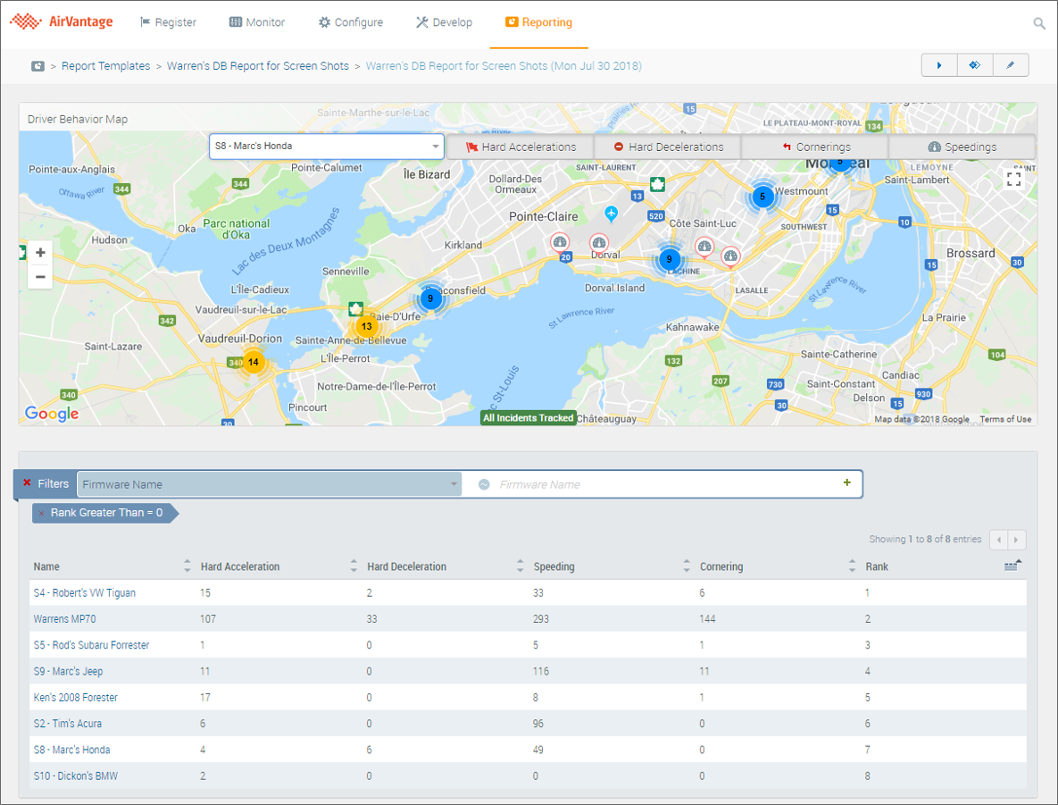Toggle Hard Accelerations map filter

[x=521, y=147]
